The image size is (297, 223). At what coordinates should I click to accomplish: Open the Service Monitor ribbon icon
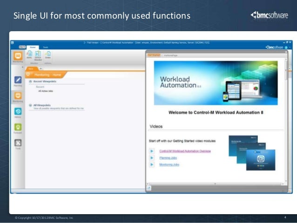[38, 55]
